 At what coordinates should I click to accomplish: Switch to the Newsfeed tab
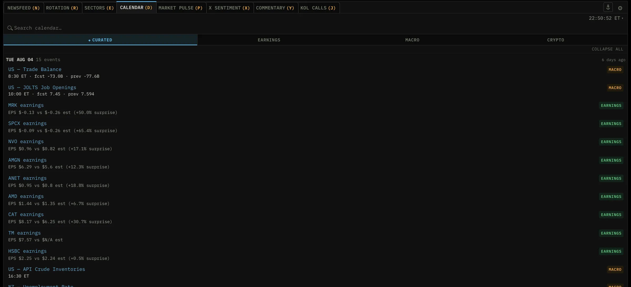click(x=24, y=8)
